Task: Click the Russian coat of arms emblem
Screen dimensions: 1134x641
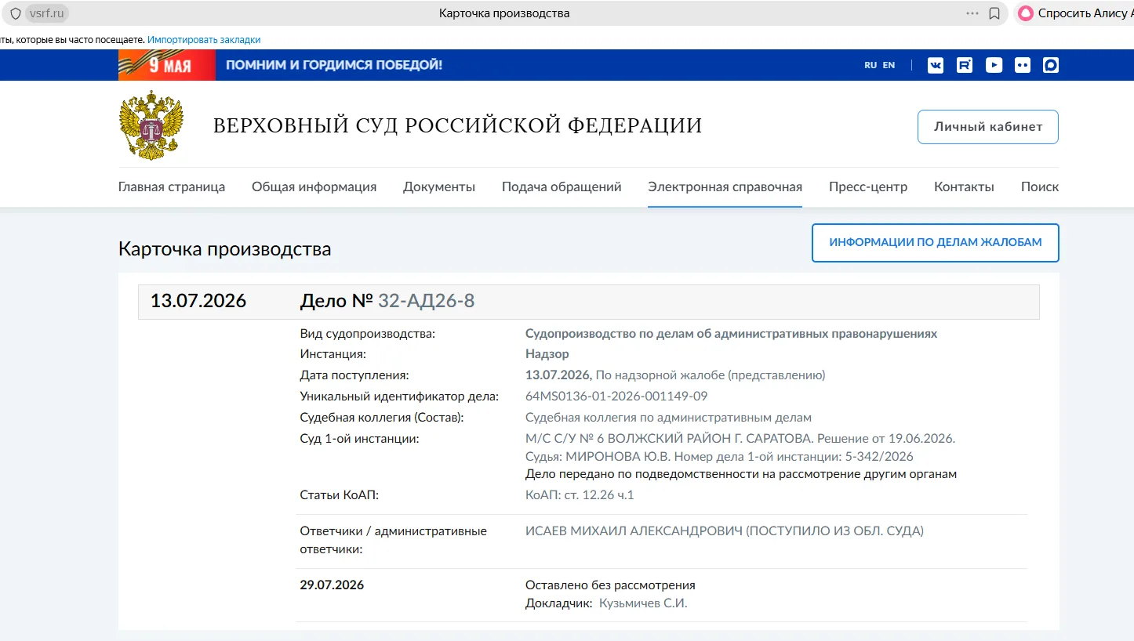Action: 151,125
